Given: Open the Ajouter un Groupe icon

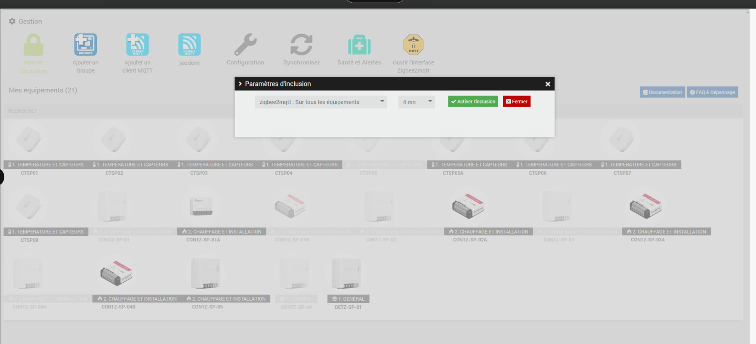Looking at the screenshot, I should click(86, 45).
